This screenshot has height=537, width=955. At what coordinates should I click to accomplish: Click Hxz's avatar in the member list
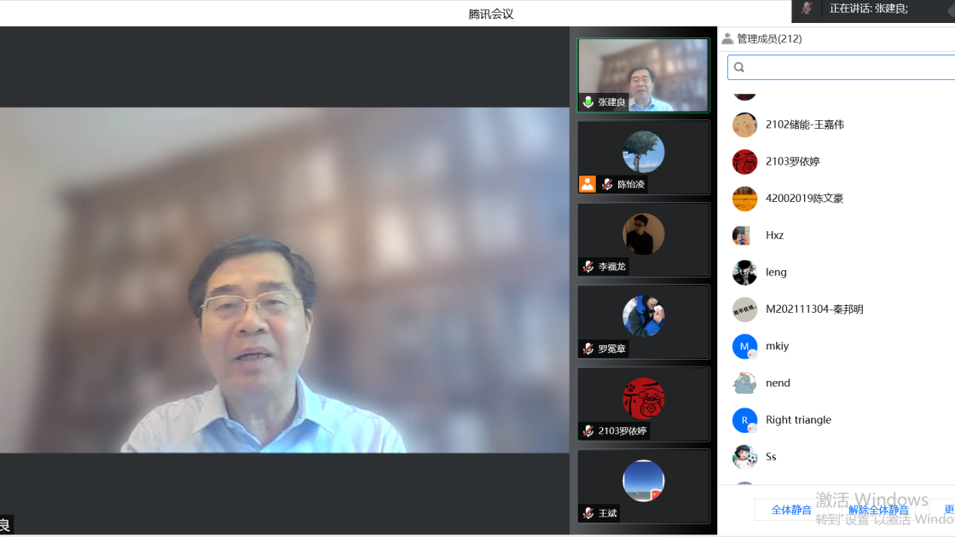744,235
